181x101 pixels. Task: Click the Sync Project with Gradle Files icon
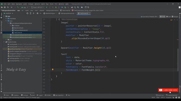(x=72, y=7)
